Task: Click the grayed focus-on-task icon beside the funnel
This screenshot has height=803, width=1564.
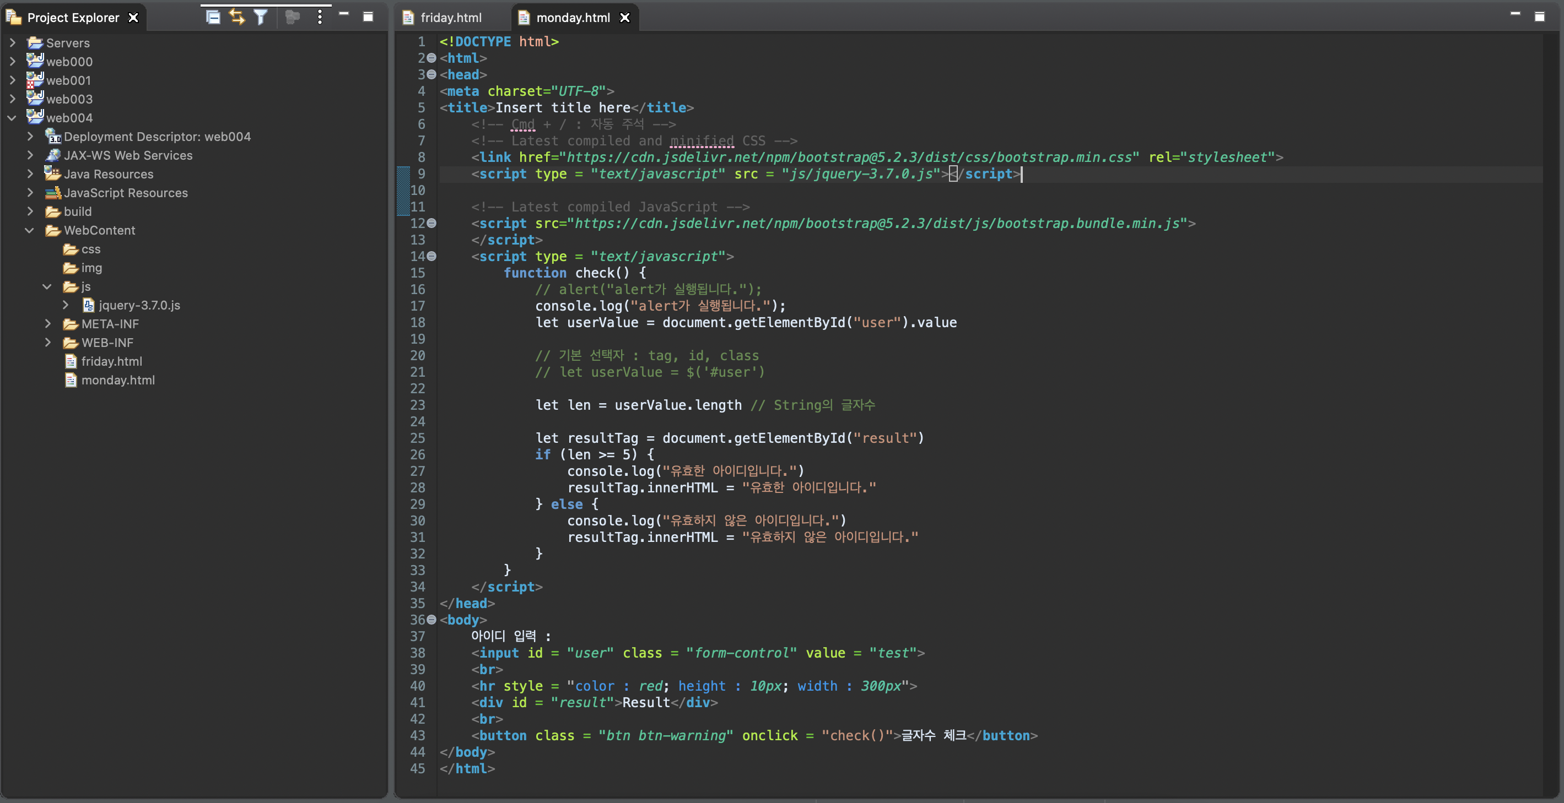Action: [293, 17]
